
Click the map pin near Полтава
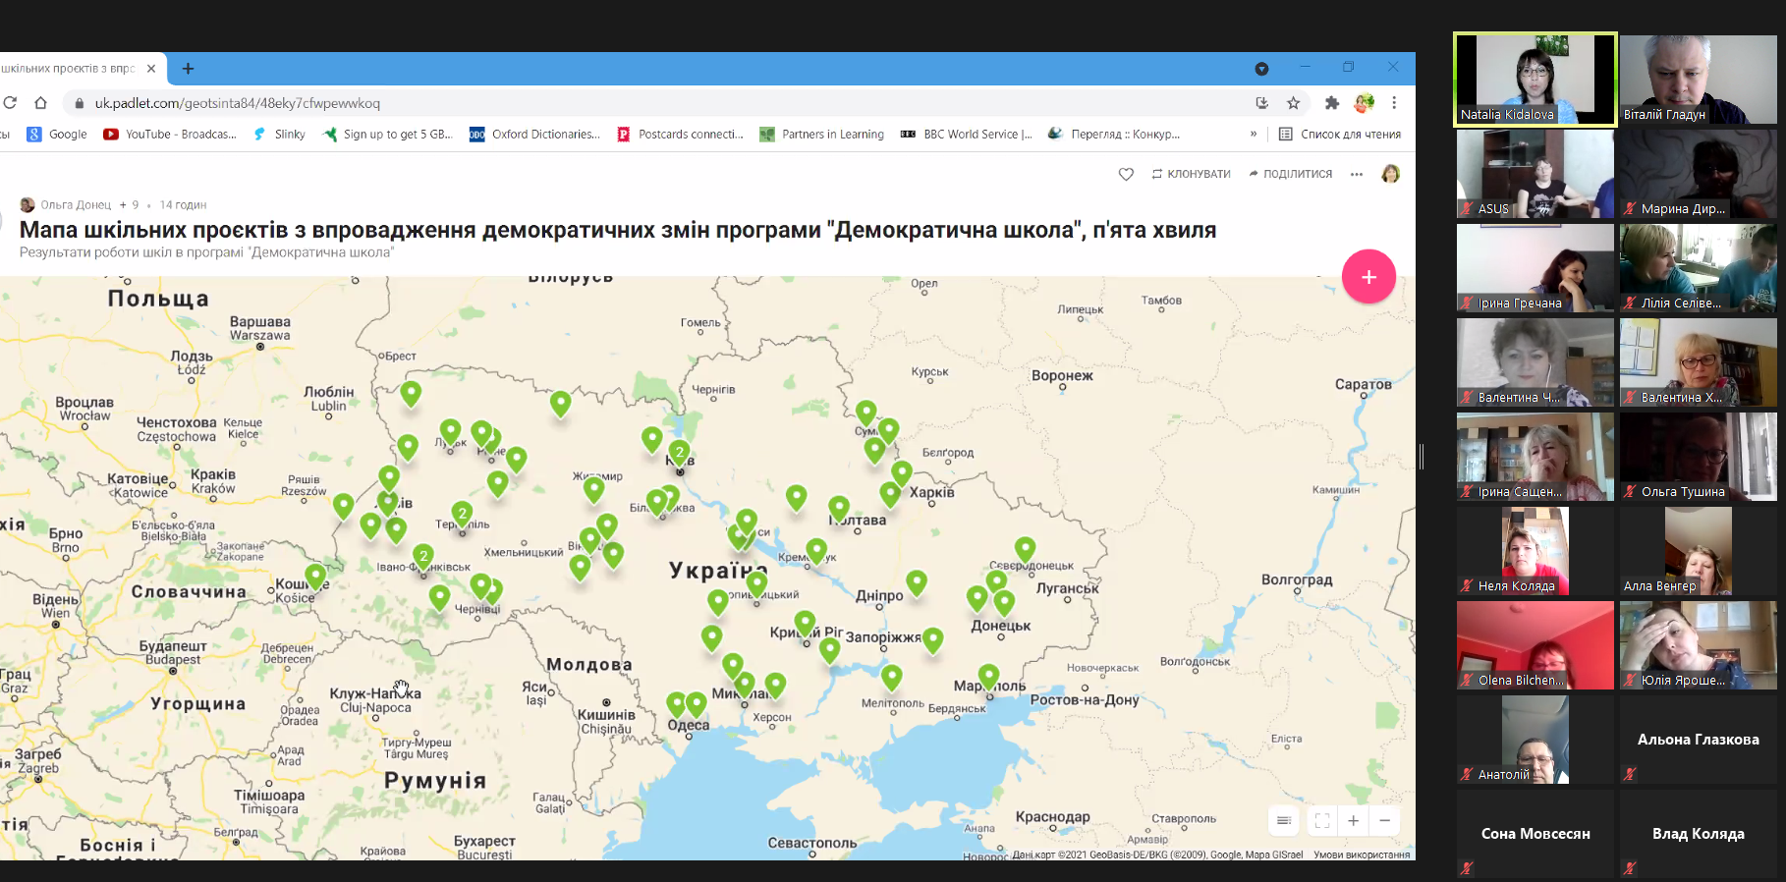click(x=838, y=509)
